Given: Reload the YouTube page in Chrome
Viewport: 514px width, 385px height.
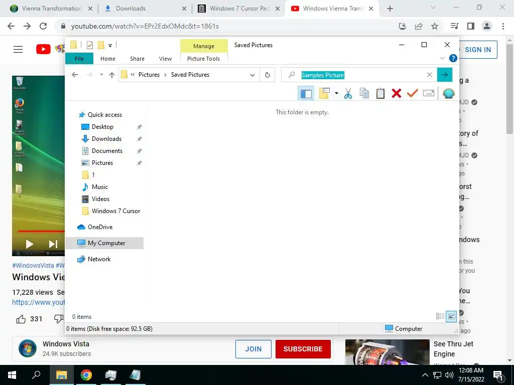Looking at the screenshot, I should 43,26.
